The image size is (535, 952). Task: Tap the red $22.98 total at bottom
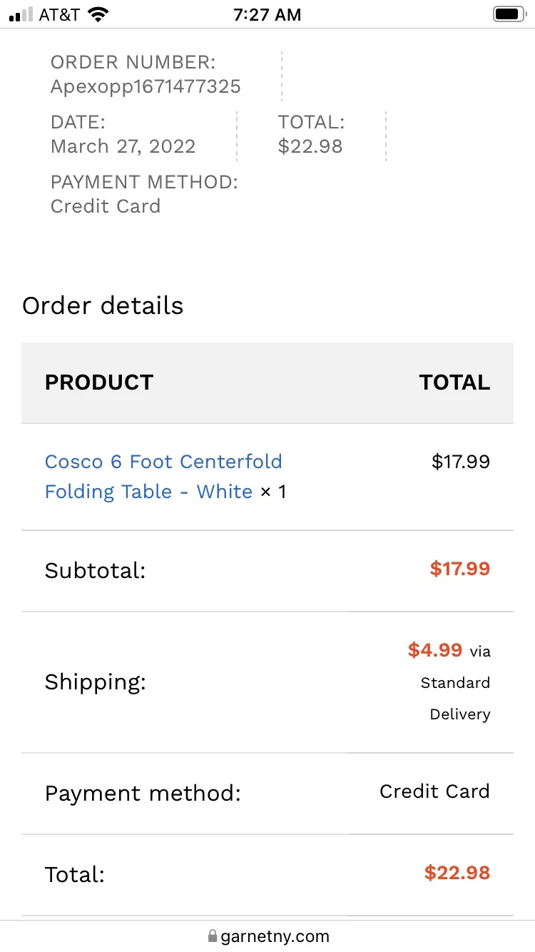tap(457, 873)
